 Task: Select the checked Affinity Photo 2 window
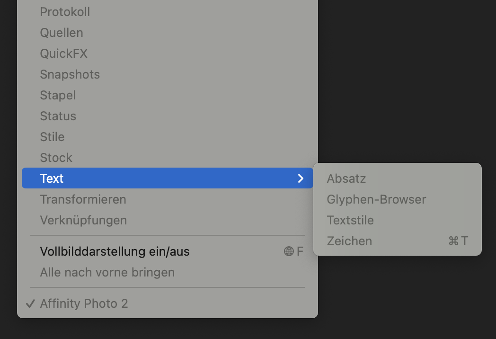click(168, 303)
